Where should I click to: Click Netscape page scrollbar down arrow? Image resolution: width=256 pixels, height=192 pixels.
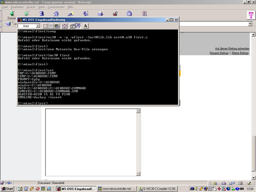(x=253, y=178)
